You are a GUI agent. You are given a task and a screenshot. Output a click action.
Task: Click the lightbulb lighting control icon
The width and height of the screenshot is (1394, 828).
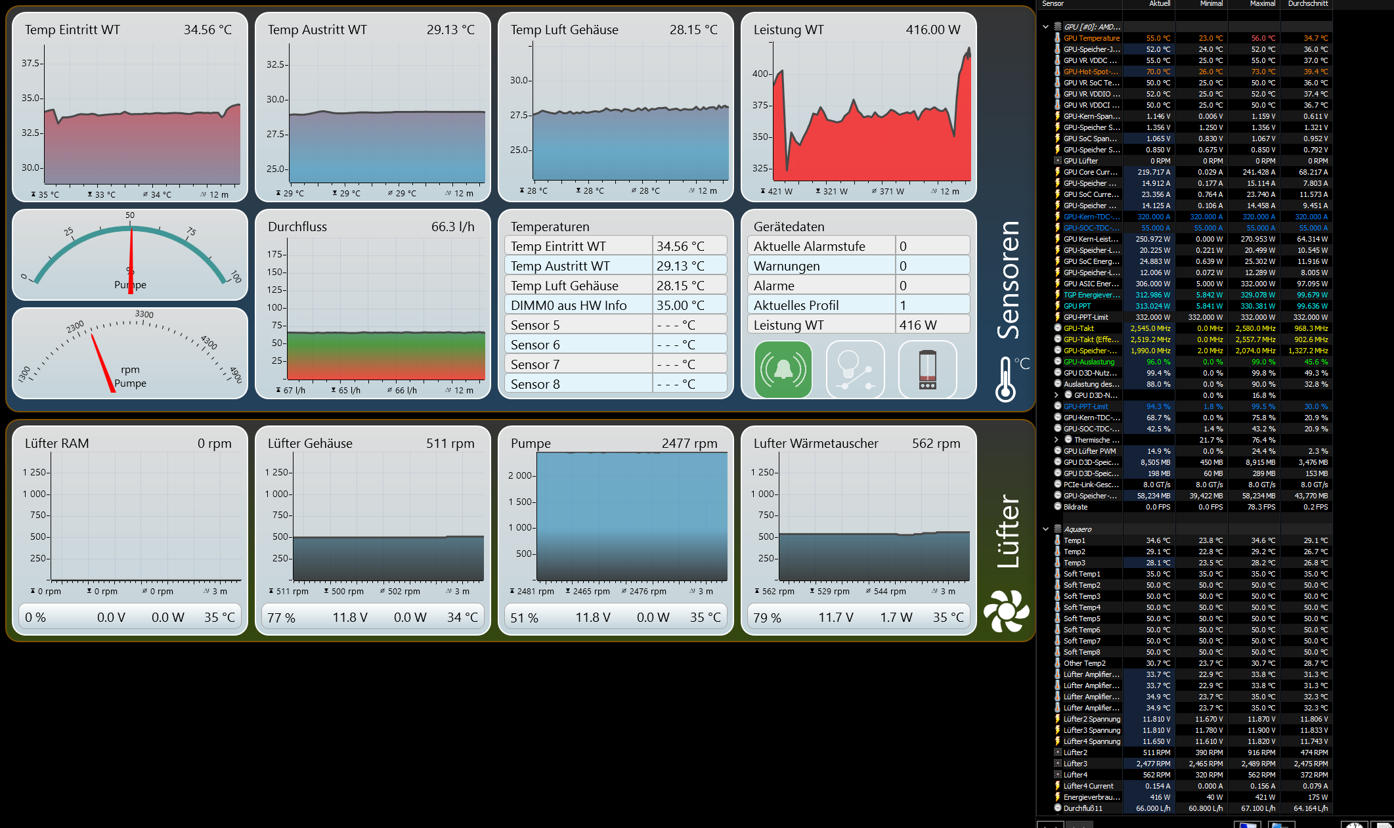(x=855, y=369)
